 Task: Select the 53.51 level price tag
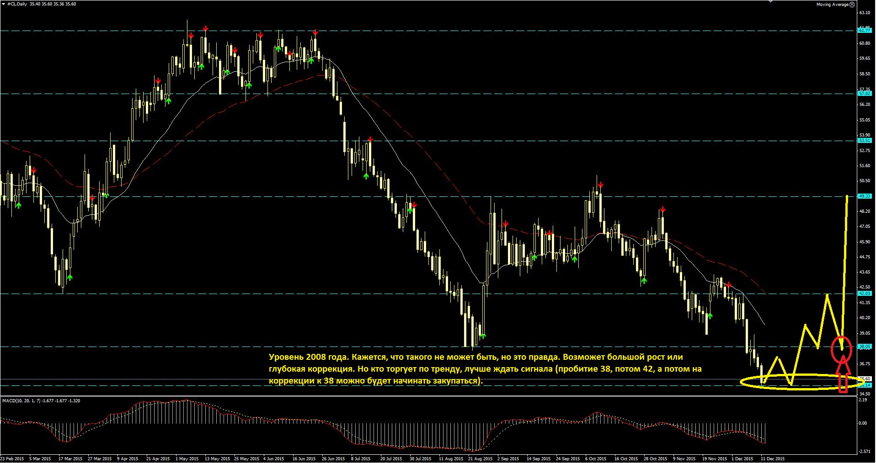click(865, 141)
